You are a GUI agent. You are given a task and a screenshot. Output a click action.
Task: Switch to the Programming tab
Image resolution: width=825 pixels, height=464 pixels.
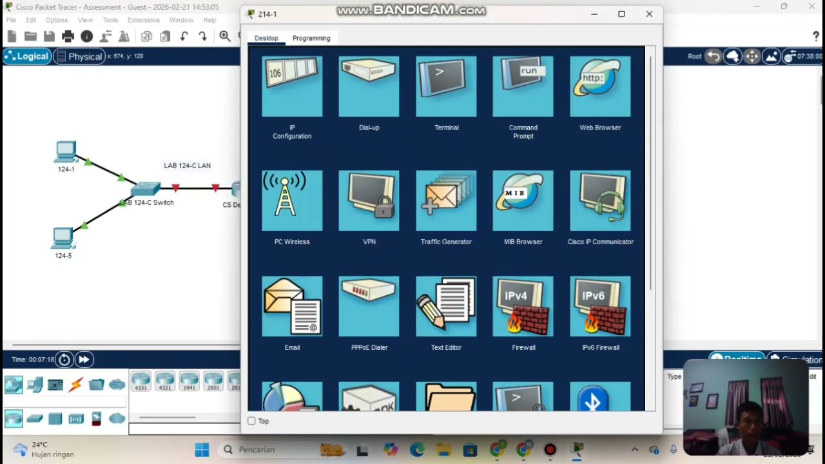pyautogui.click(x=311, y=38)
